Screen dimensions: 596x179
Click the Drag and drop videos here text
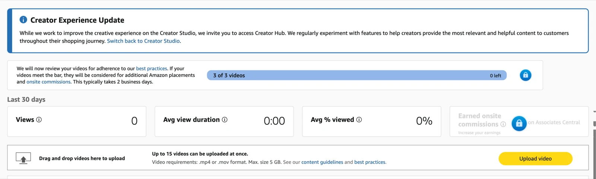pyautogui.click(x=82, y=159)
